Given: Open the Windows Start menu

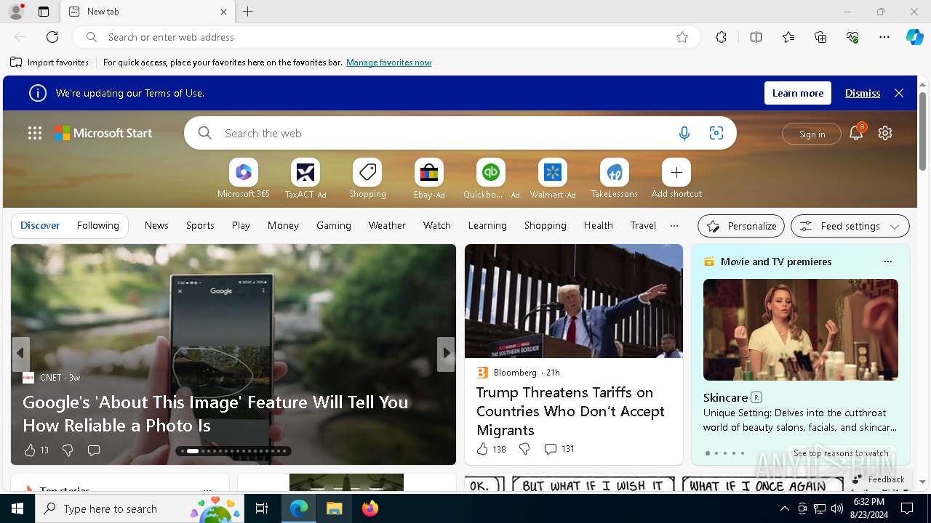Looking at the screenshot, I should (17, 508).
